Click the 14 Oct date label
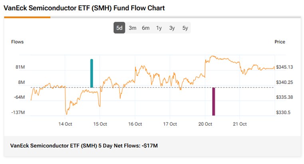The image size is (304, 164). 65,124
